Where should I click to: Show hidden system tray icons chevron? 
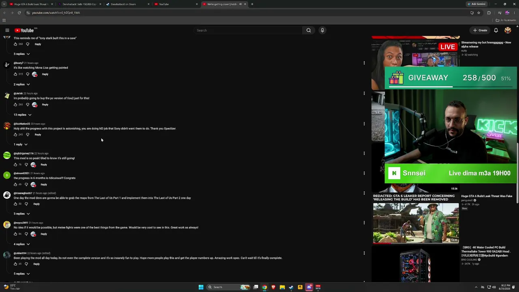click(x=476, y=287)
